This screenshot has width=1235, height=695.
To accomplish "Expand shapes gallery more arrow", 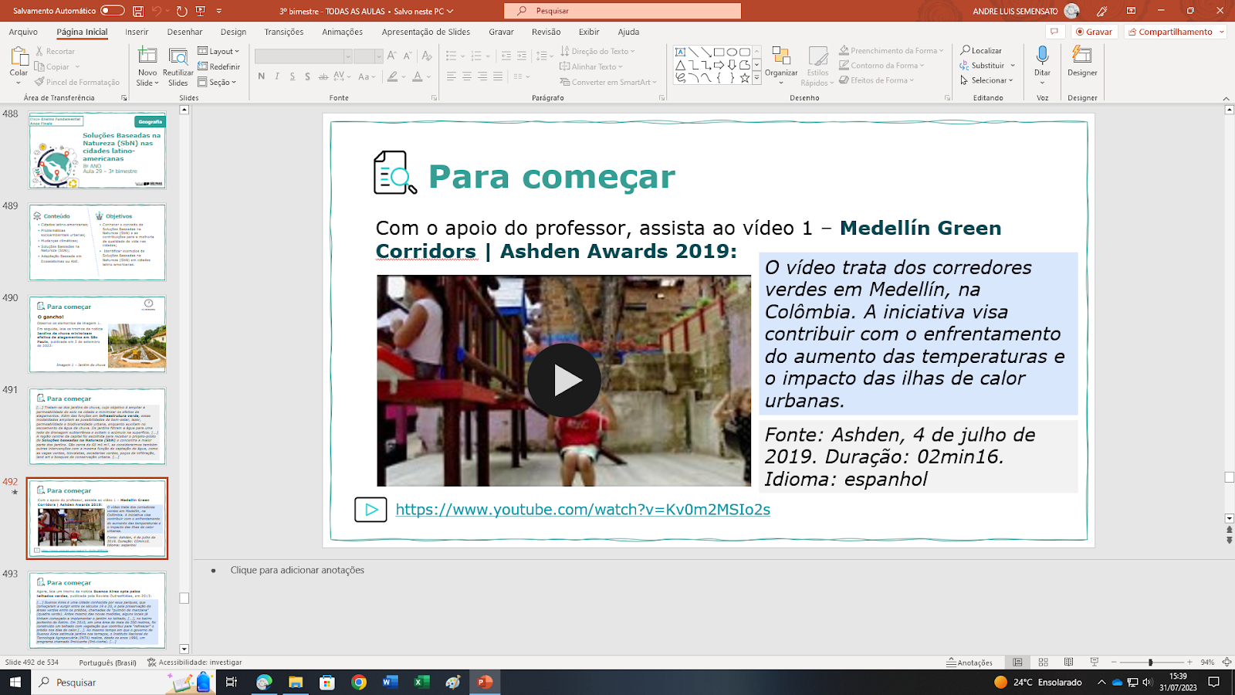I will pyautogui.click(x=757, y=78).
